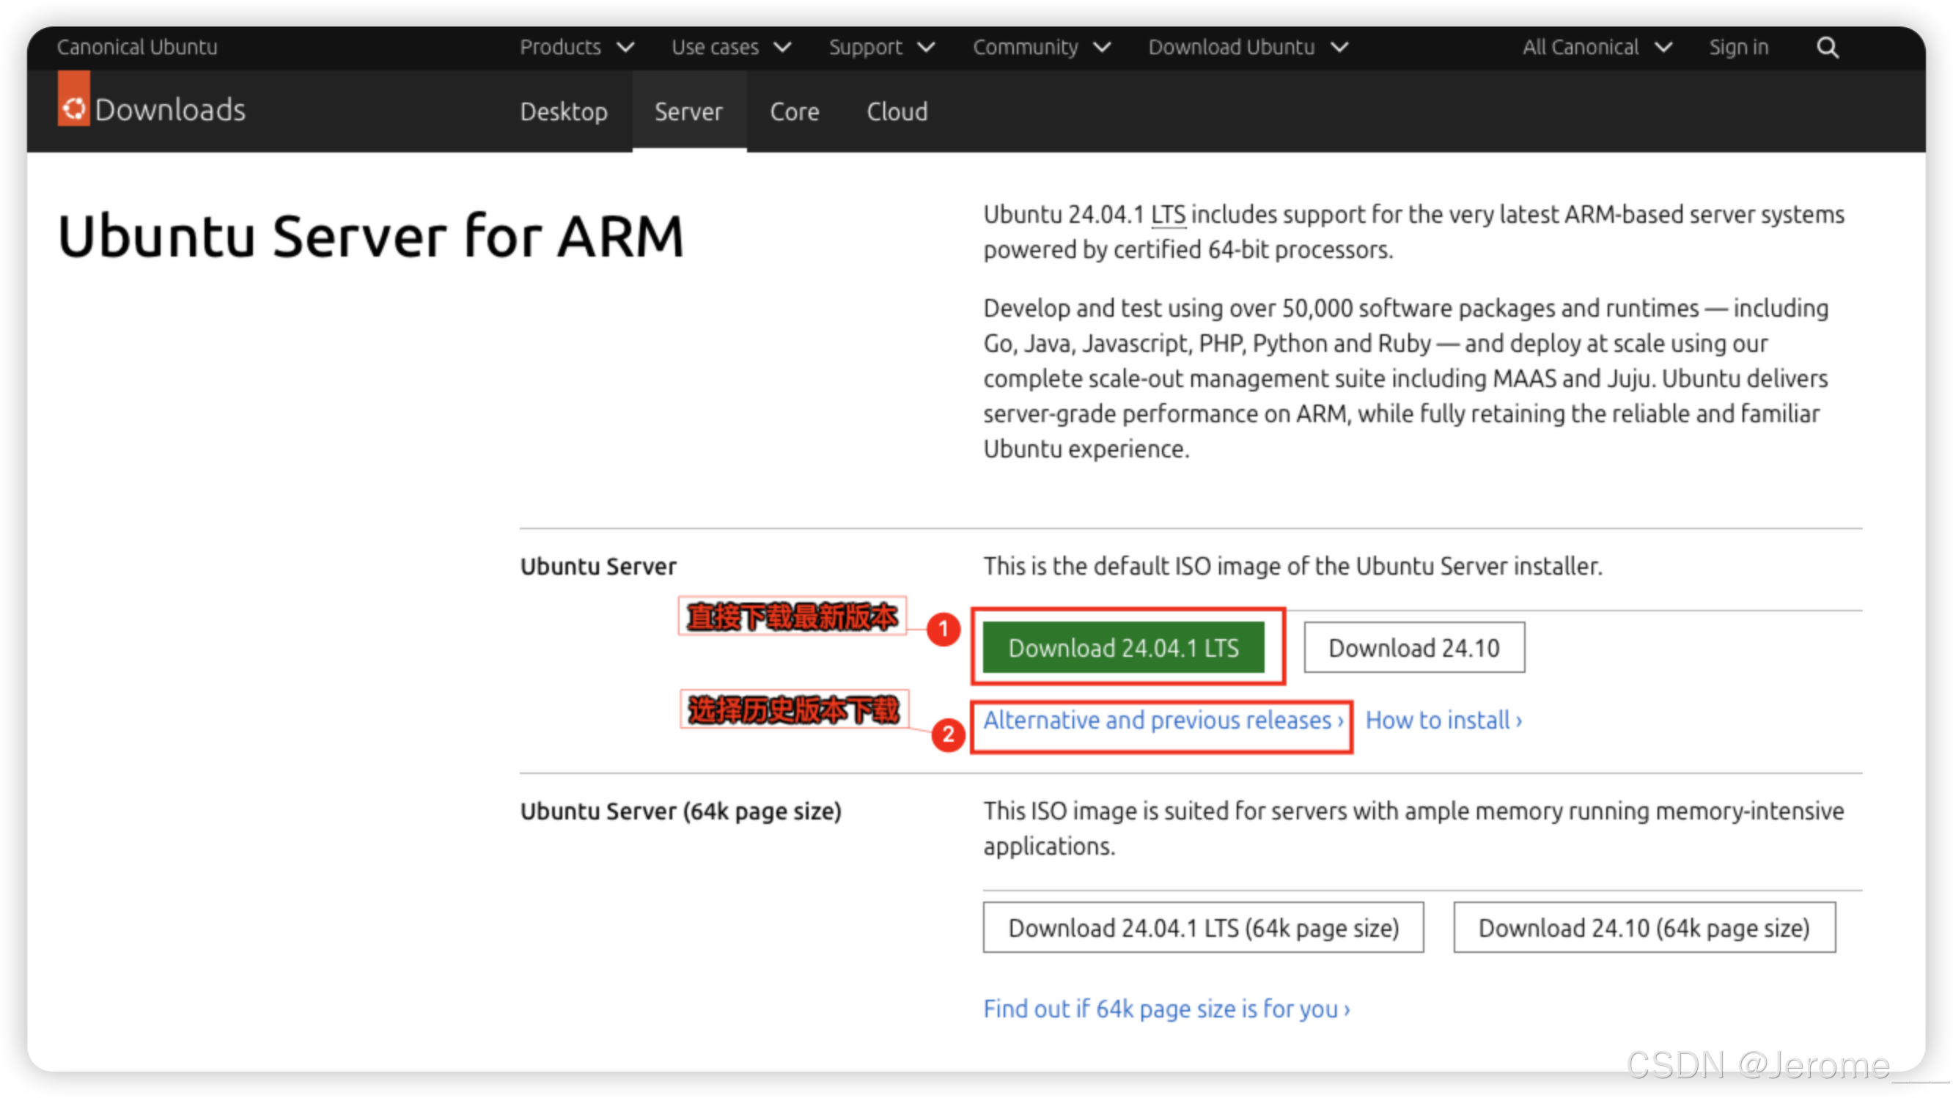Click the Sign in link
The width and height of the screenshot is (1953, 1098).
pos(1737,48)
